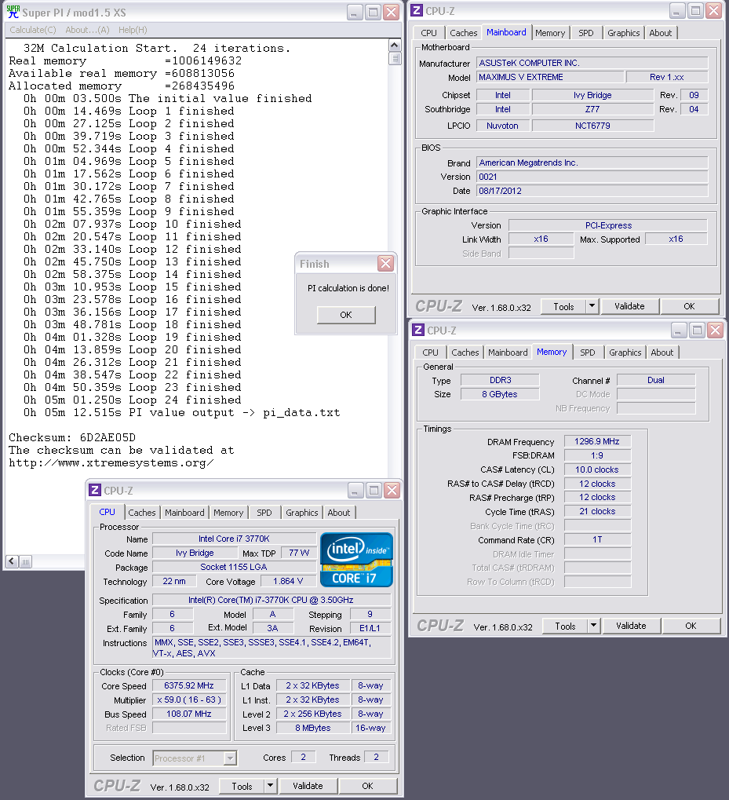Image resolution: width=729 pixels, height=800 pixels.
Task: Open Caches tab in Memory window
Action: point(465,352)
